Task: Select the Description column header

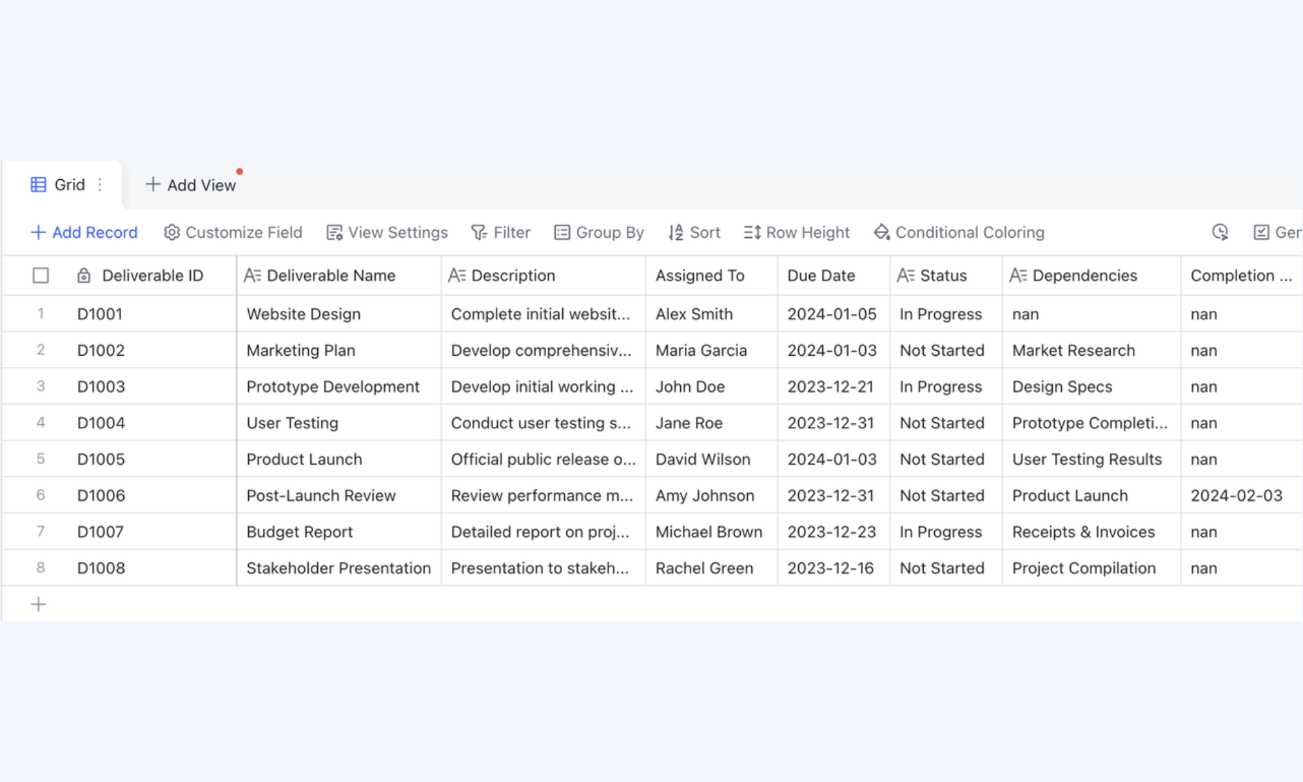Action: [x=543, y=276]
